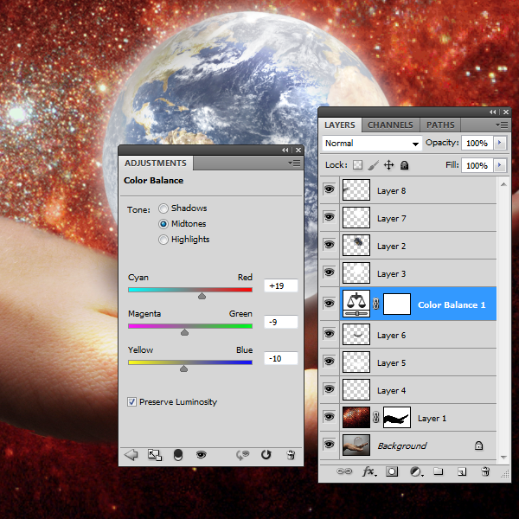Lock position move icon
This screenshot has height=519, width=519.
click(x=389, y=165)
